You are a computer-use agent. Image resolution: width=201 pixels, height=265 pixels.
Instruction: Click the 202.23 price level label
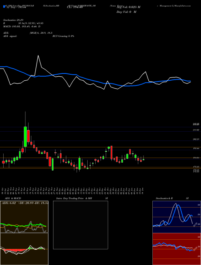pos(197,139)
